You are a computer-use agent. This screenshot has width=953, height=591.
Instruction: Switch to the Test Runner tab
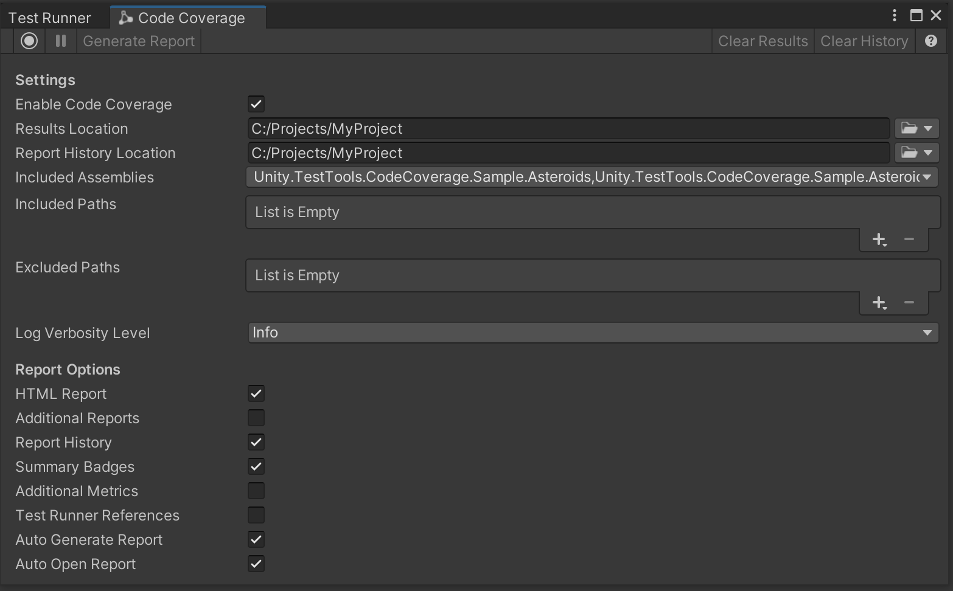[50, 16]
